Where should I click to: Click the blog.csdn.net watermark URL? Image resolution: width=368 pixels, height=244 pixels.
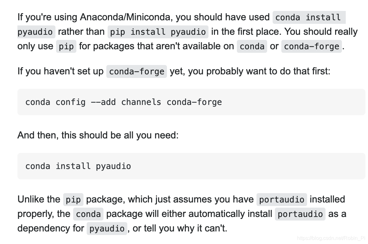point(331,238)
